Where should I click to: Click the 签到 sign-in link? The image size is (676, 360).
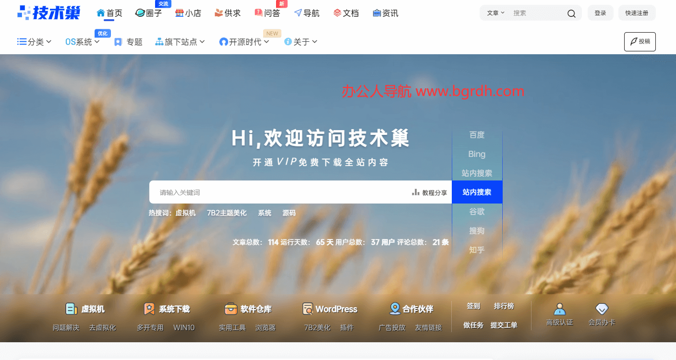point(472,306)
